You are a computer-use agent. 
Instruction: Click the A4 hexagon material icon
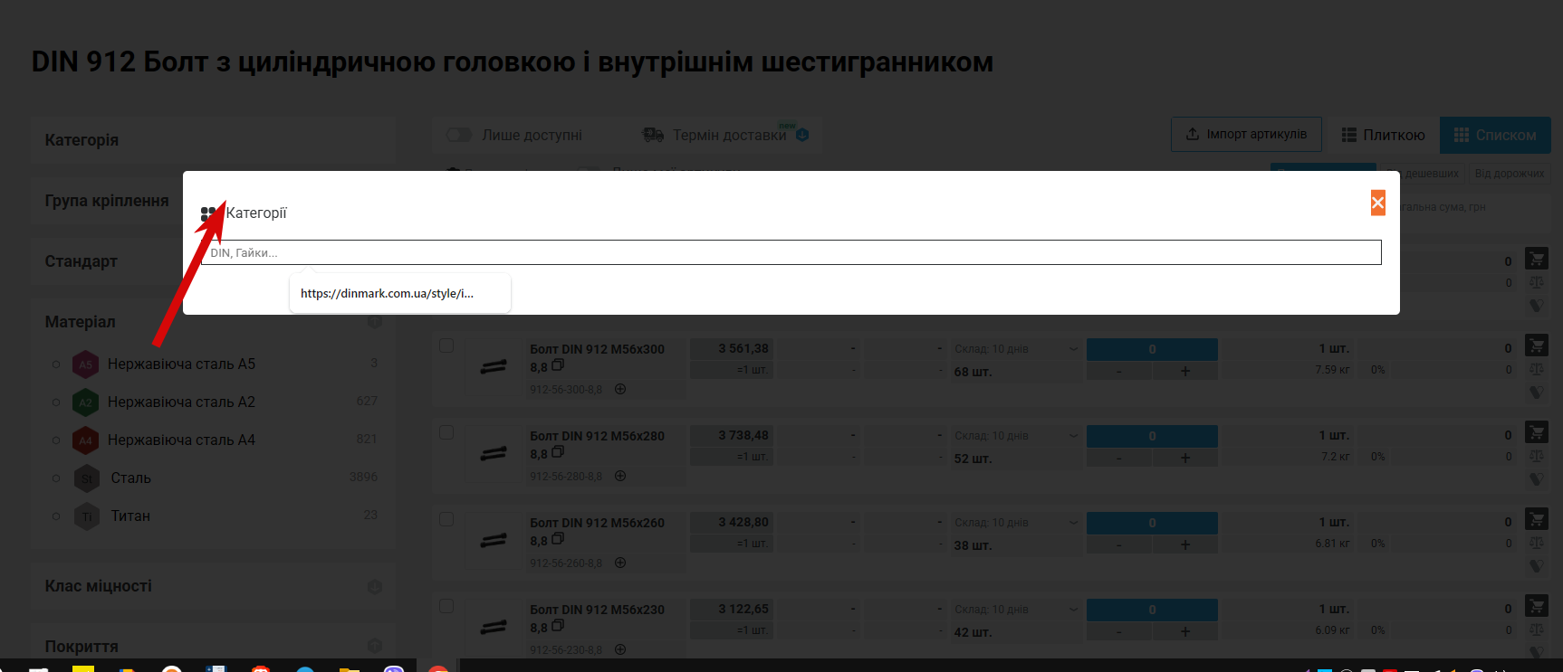(x=86, y=440)
